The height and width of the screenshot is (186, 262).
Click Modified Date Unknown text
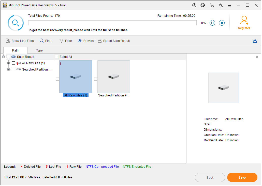pos(232,140)
